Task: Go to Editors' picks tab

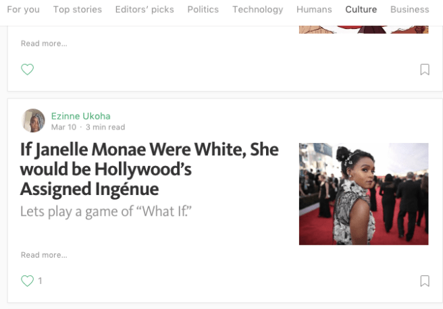Action: (x=145, y=9)
